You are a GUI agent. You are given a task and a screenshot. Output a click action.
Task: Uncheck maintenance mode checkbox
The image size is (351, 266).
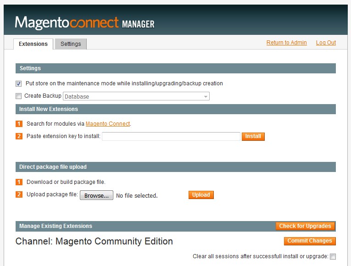[18, 83]
